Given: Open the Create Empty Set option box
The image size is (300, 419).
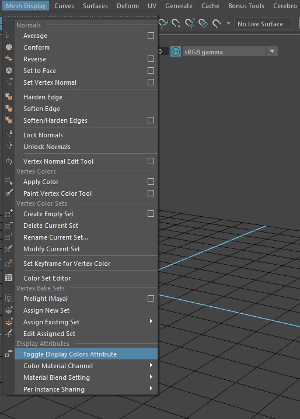Looking at the screenshot, I should pos(151,213).
